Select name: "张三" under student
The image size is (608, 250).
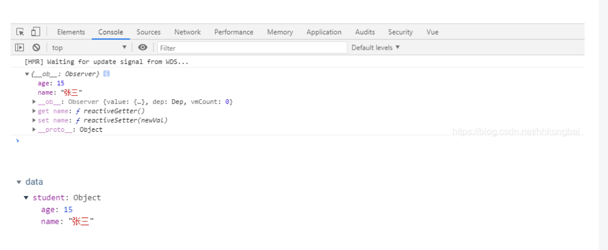67,221
